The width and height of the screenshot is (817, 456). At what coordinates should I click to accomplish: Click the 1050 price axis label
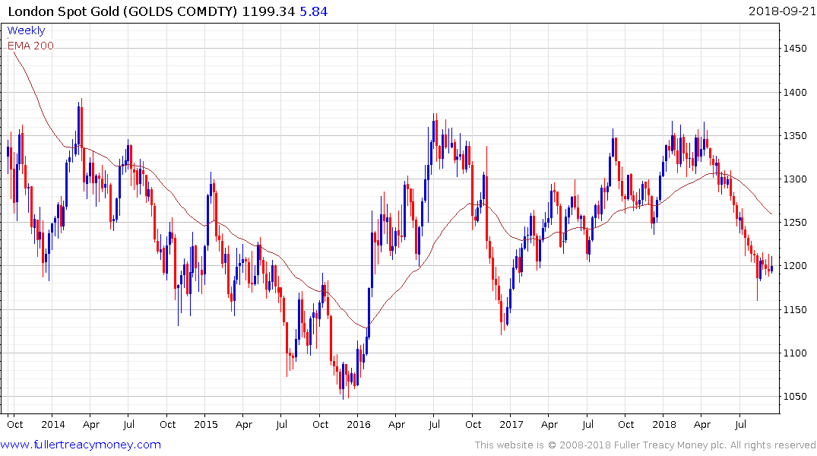point(795,396)
